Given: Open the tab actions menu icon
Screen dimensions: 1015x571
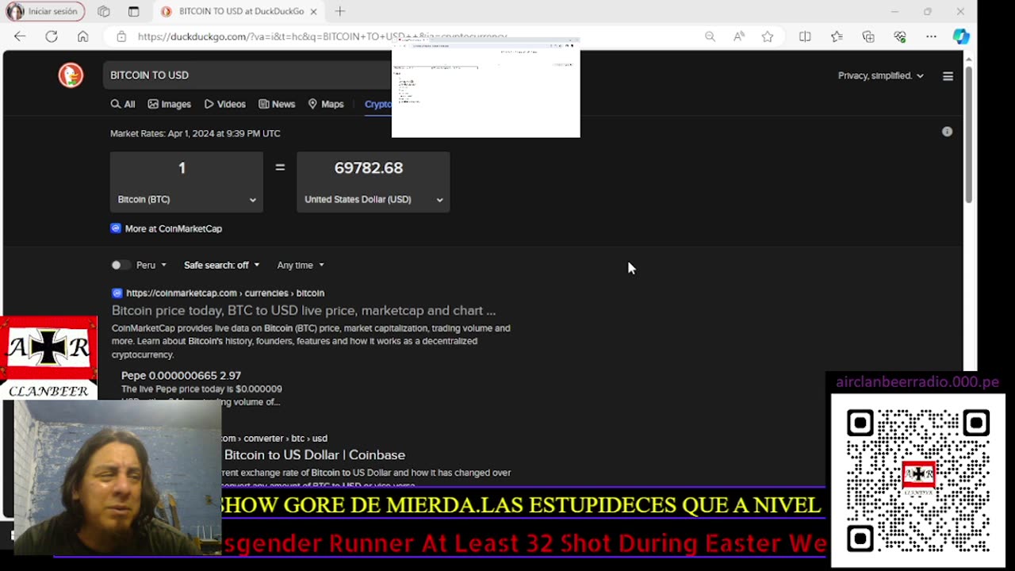Looking at the screenshot, I should click(x=133, y=11).
